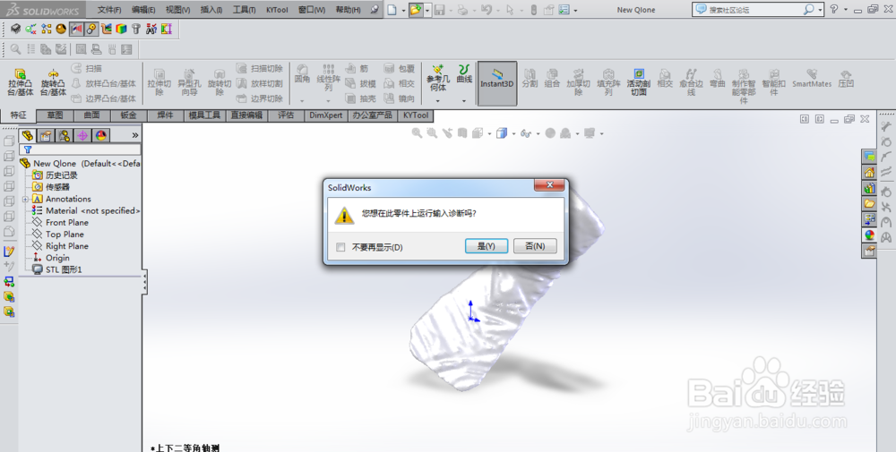Click the Open file folder icon
Viewport: 896px width, 452px height.
pos(416,10)
